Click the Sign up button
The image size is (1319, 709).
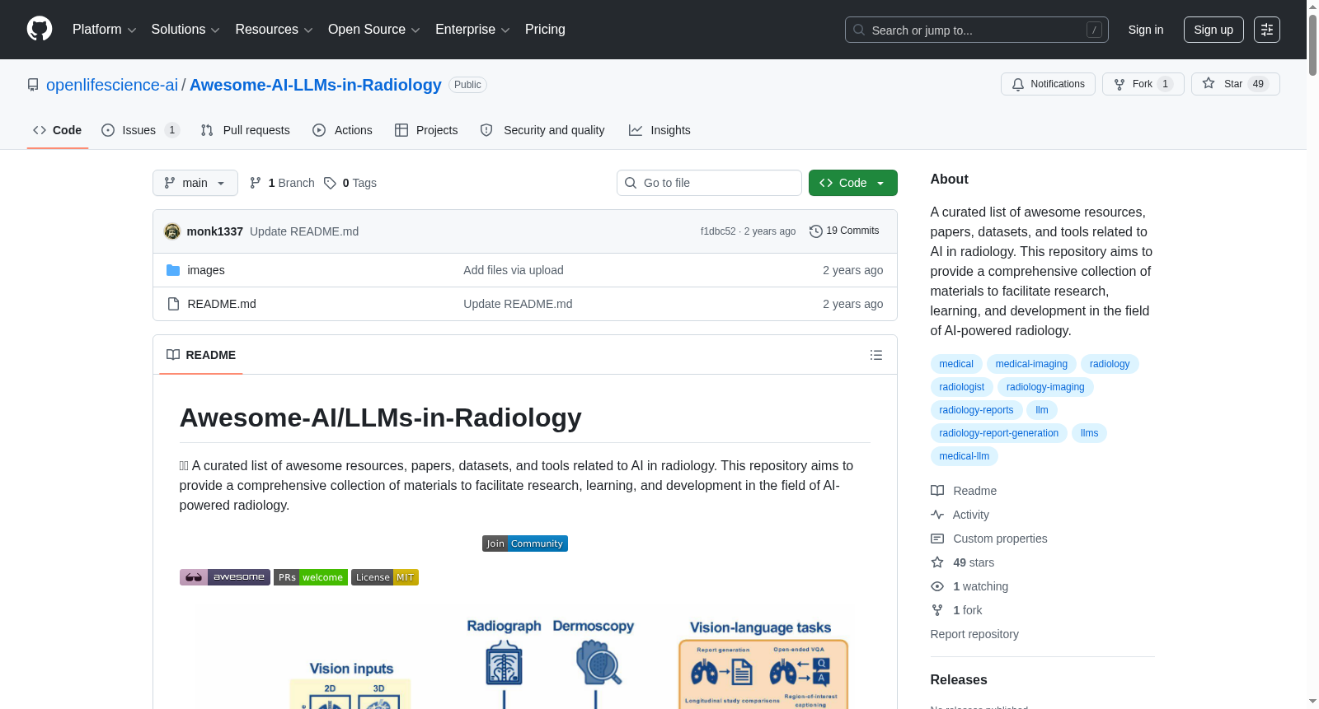(x=1213, y=30)
